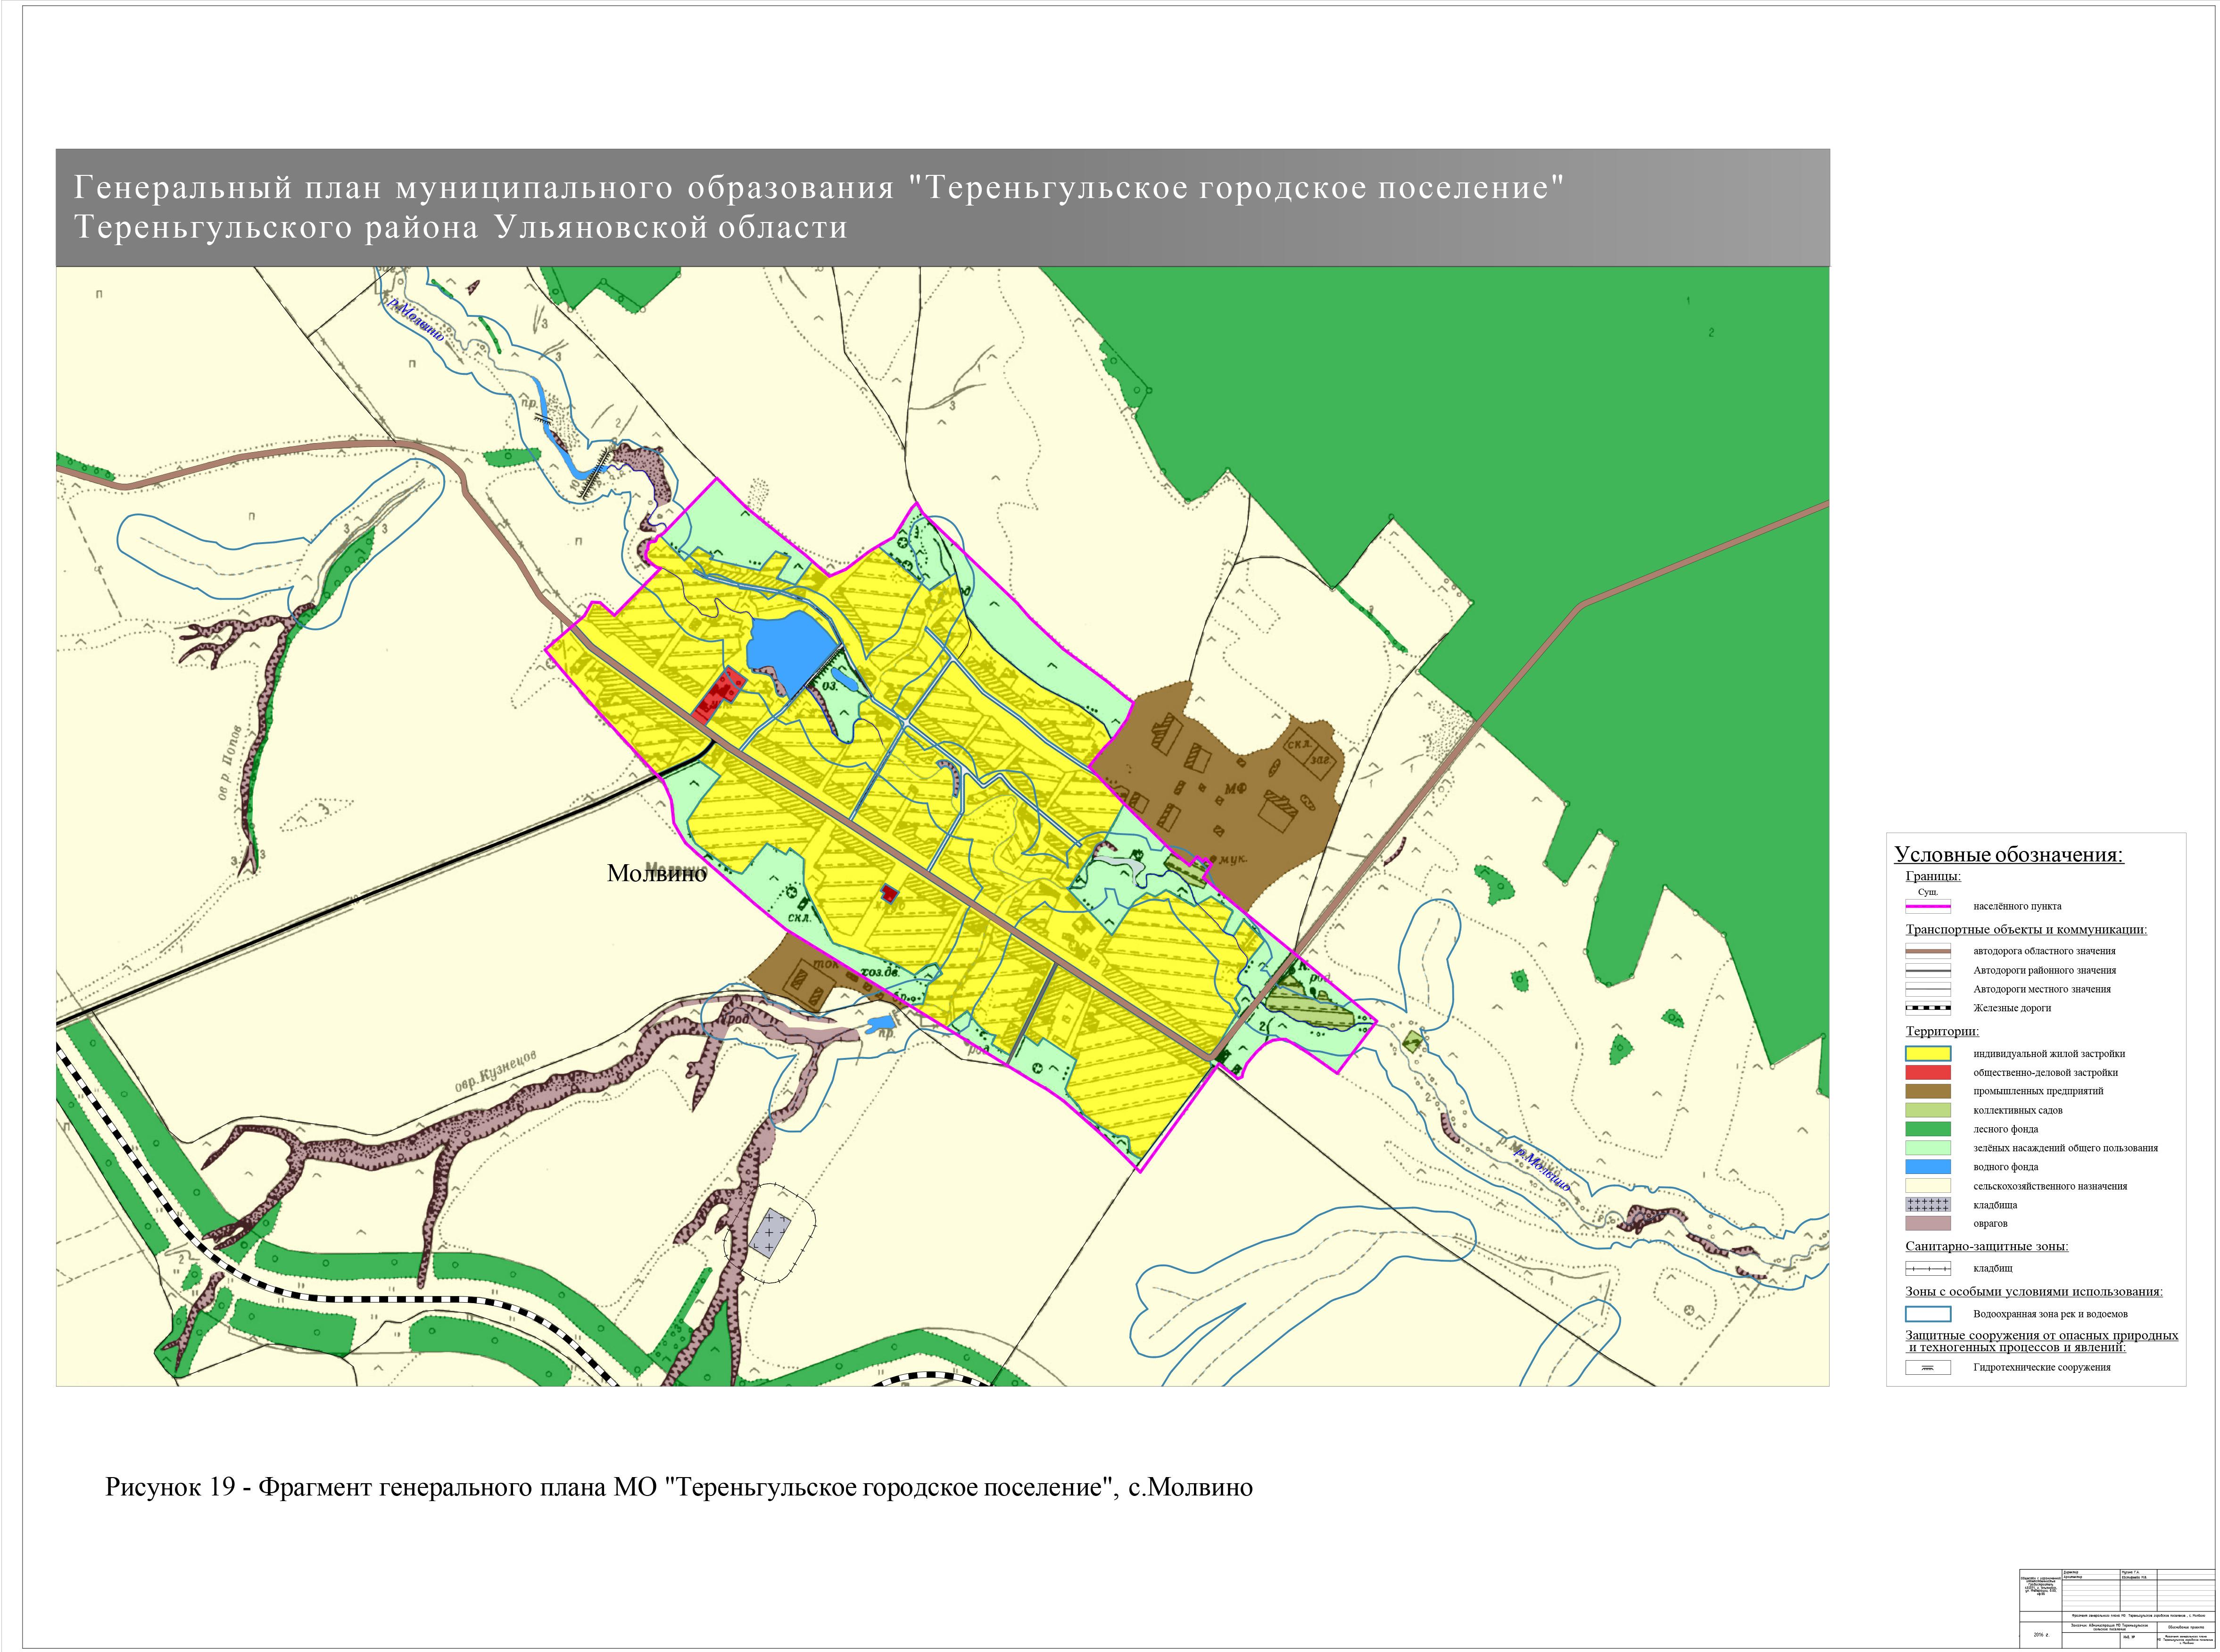Image resolution: width=2220 pixels, height=1652 pixels.
Task: Click the pale green 'зелёных насаждений общего пользования' swatch
Action: click(1928, 1148)
